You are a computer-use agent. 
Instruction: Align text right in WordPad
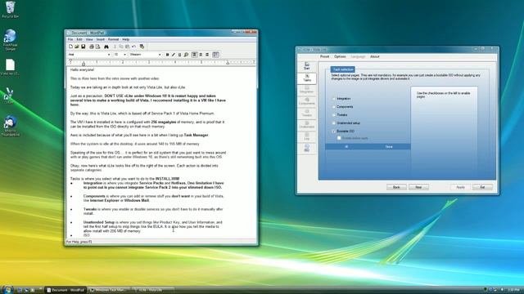coord(207,55)
